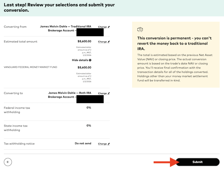Click the Federal income tax withholding 0% value

click(x=89, y=108)
